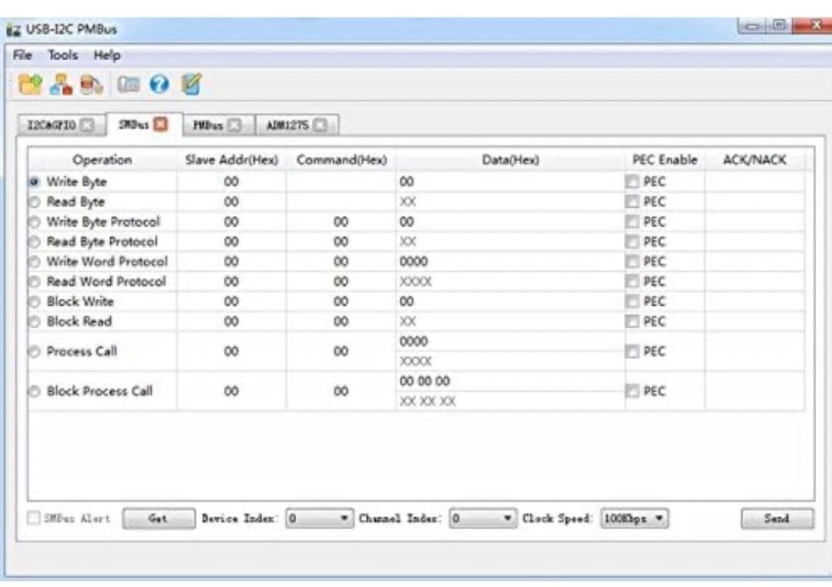
Task: Open the Clock Speed dropdown
Action: tap(661, 518)
